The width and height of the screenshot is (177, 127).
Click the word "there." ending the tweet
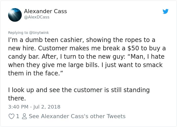pos(17,98)
